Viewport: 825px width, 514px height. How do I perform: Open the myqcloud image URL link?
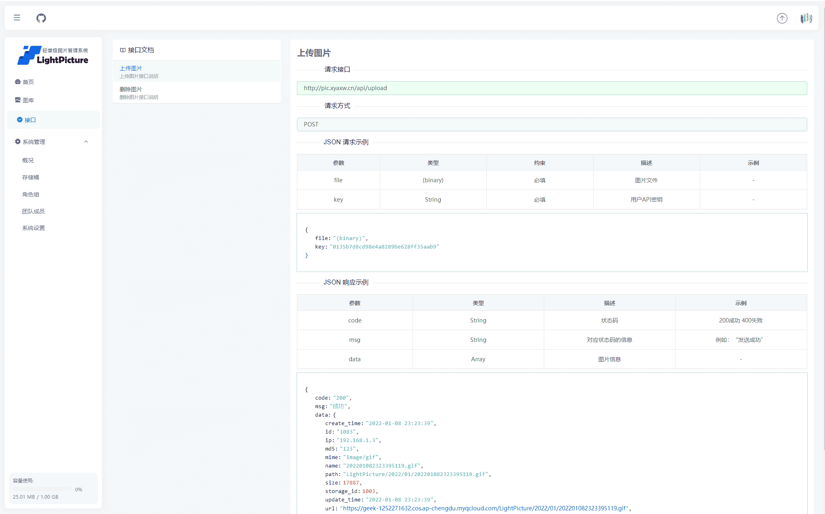pos(485,508)
